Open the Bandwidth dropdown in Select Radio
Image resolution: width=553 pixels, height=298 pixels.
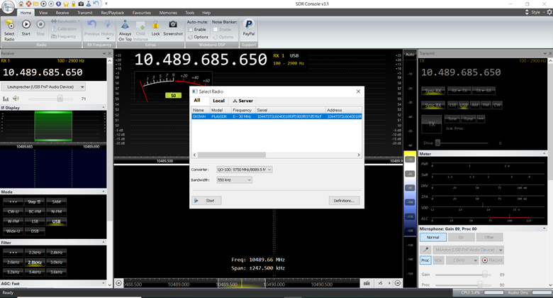pyautogui.click(x=234, y=180)
